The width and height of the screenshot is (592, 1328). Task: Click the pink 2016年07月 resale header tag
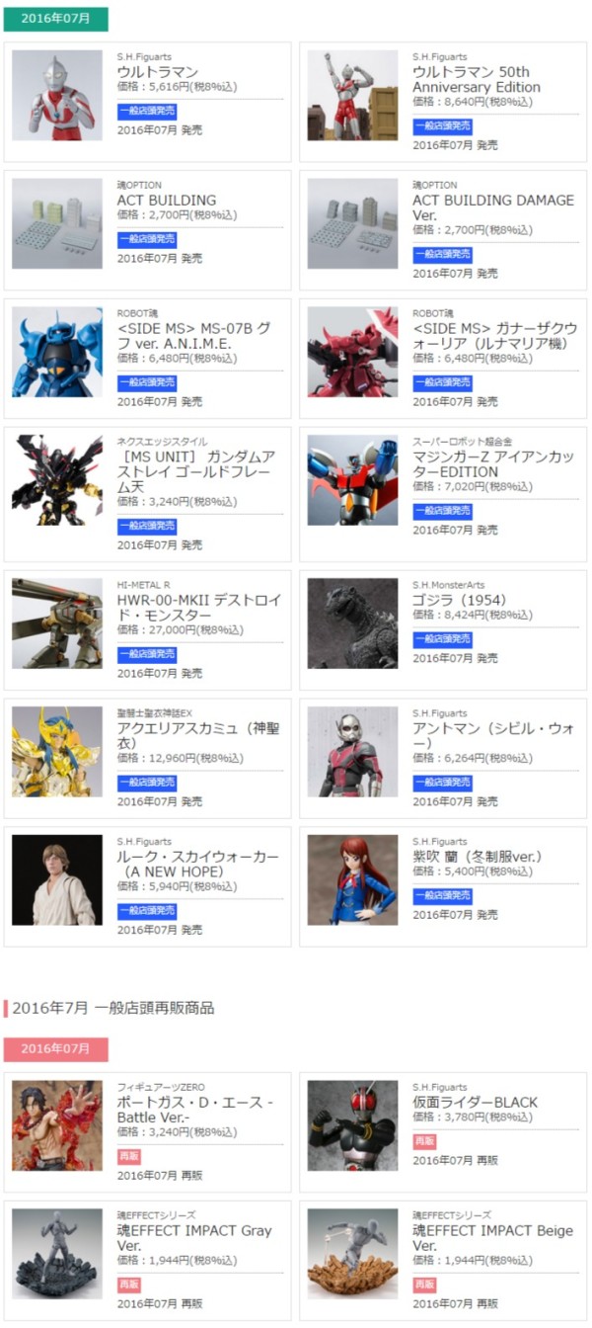[x=55, y=1048]
